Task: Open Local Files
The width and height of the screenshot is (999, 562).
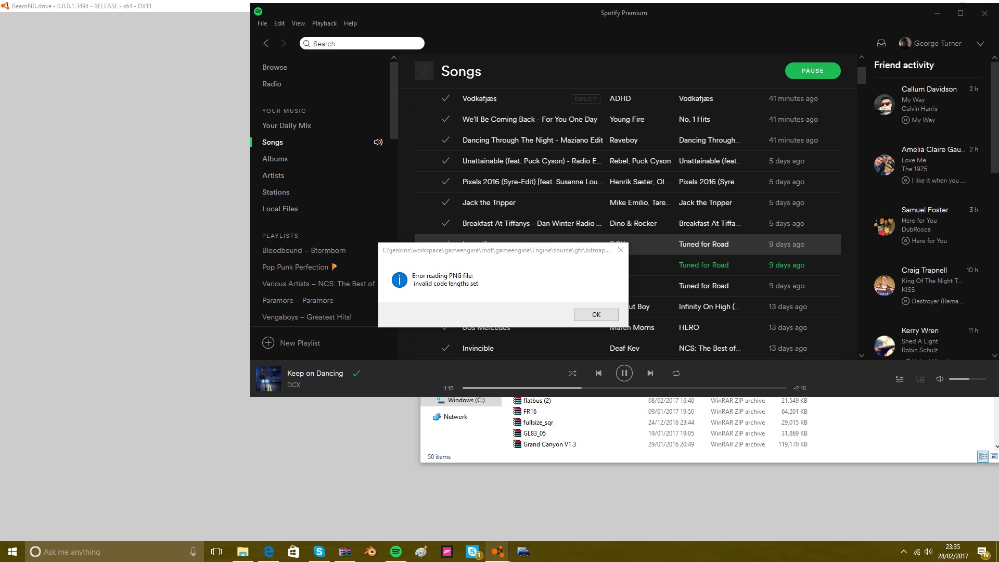Action: point(280,209)
